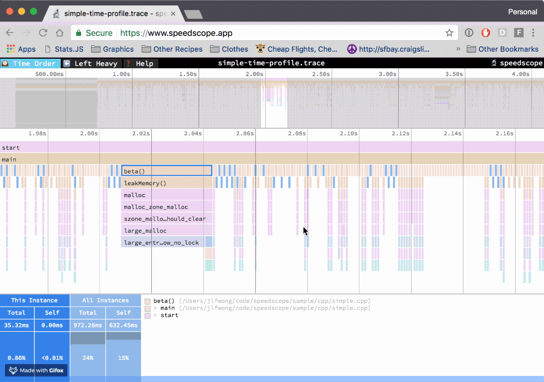Open the F extension icon
The height and width of the screenshot is (382, 544).
point(519,33)
